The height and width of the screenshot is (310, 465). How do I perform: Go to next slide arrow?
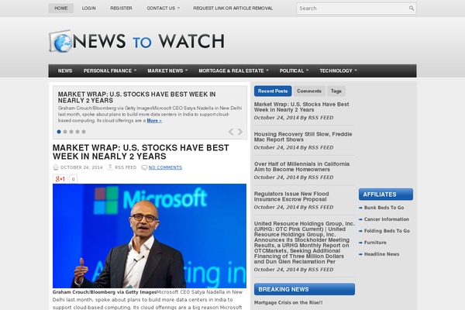coord(240,132)
